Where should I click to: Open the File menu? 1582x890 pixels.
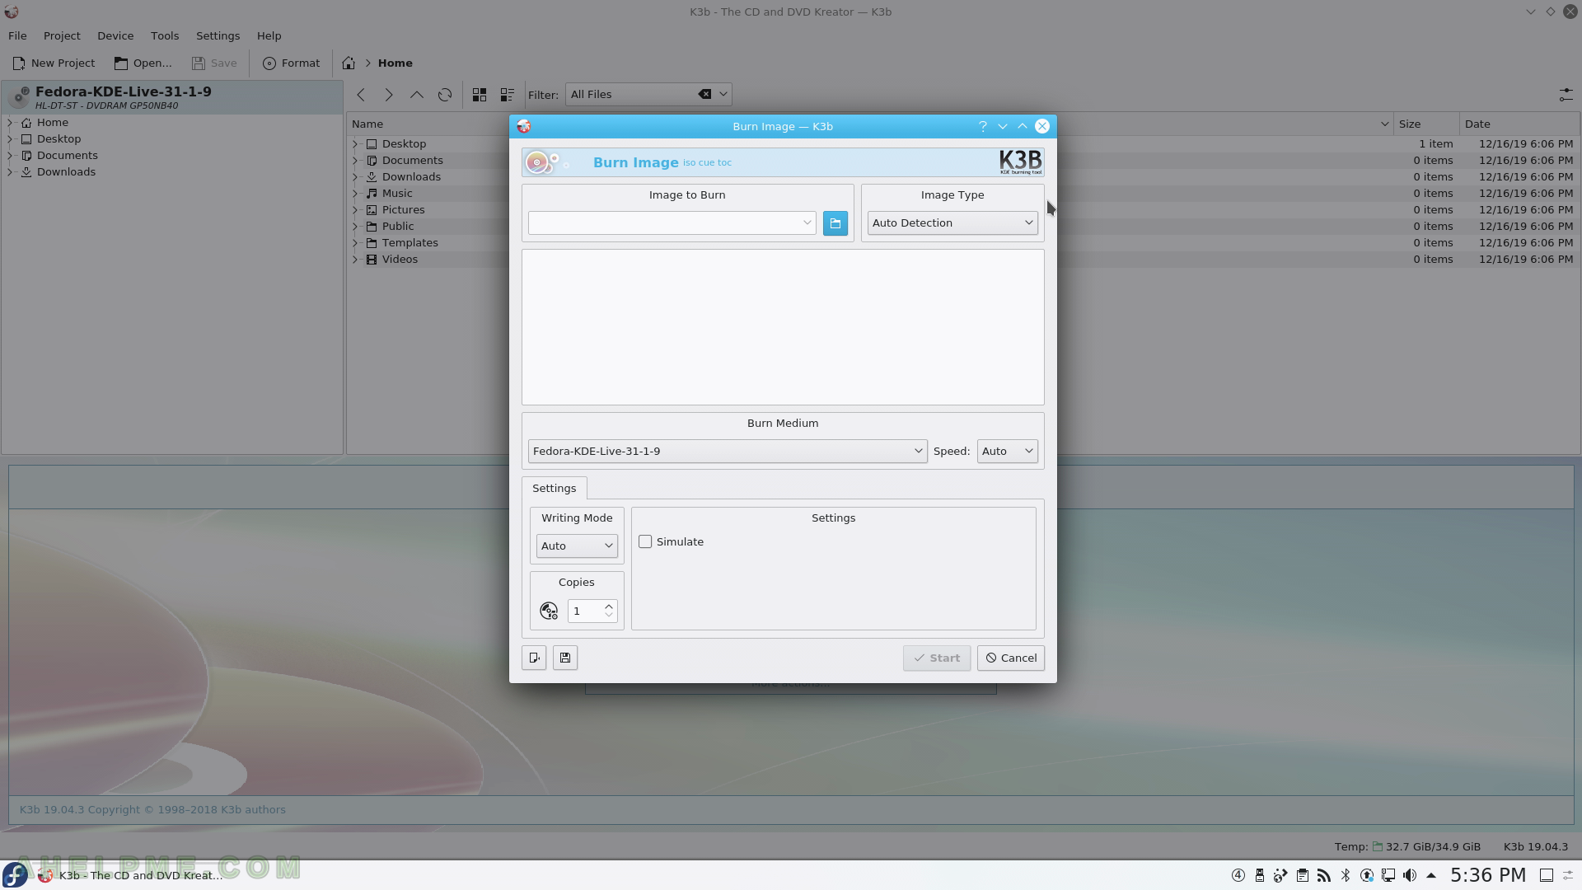point(17,35)
